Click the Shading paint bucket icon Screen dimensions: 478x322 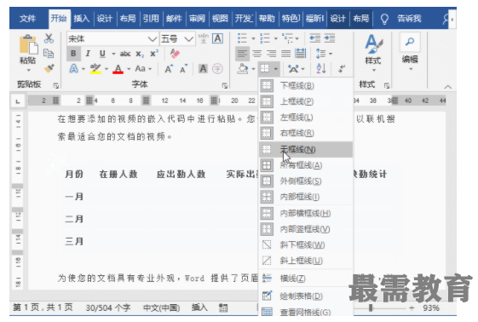[x=243, y=68]
